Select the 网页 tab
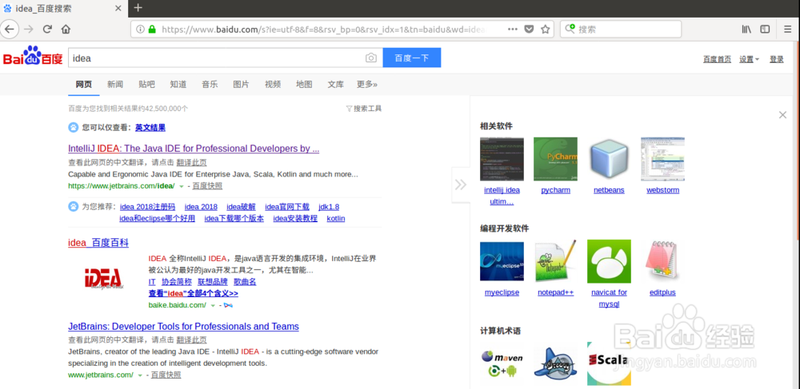 84,85
